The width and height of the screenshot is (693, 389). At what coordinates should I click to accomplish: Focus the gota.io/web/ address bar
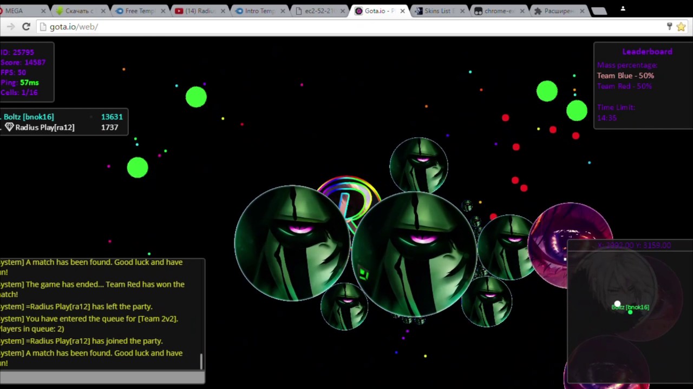346,26
